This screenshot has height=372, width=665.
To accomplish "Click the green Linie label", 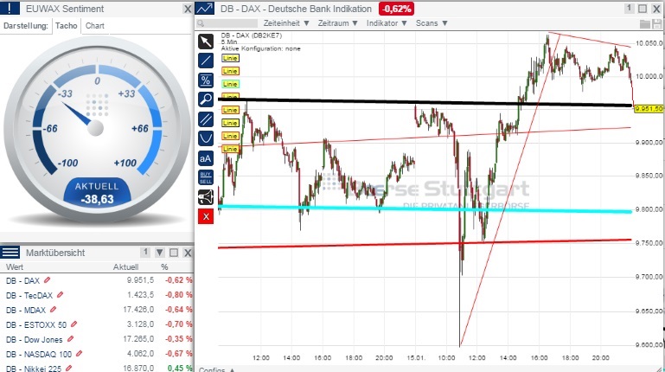I will click(230, 84).
